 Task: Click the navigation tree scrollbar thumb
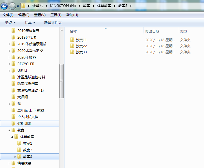pyautogui.click(x=62, y=81)
